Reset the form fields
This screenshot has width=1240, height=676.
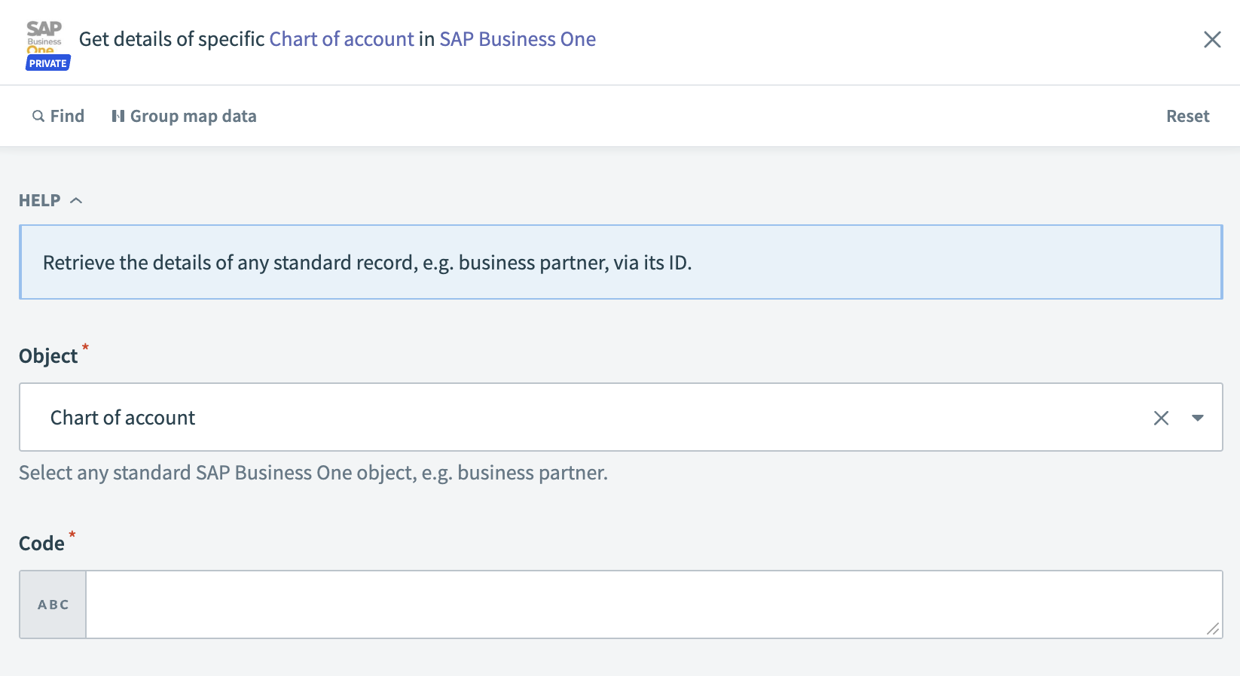tap(1187, 116)
